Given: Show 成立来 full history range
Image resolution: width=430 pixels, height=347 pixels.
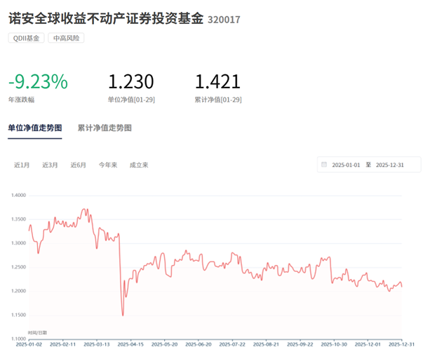Looking at the screenshot, I should click(x=138, y=165).
